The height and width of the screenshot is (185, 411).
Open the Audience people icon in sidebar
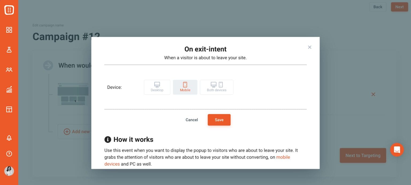click(9, 70)
